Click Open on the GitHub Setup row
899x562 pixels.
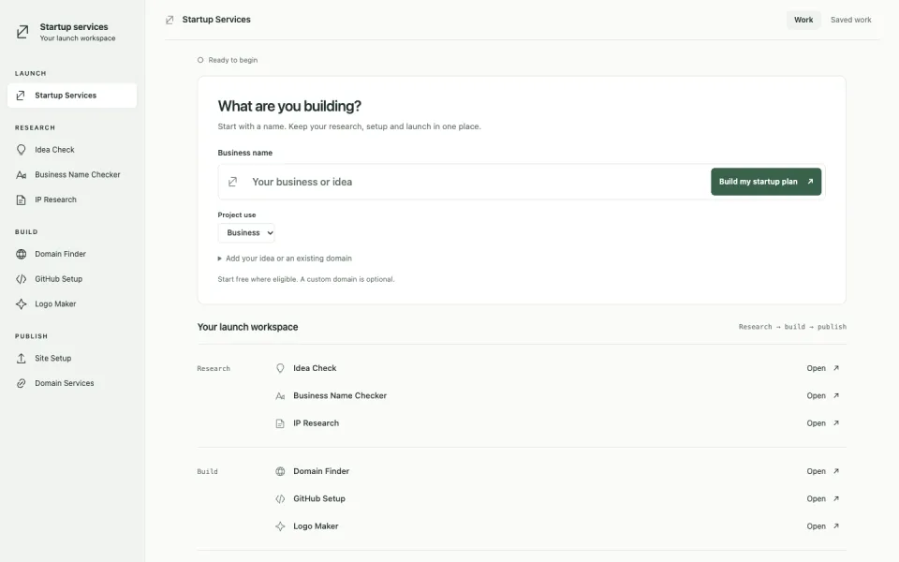[823, 499]
